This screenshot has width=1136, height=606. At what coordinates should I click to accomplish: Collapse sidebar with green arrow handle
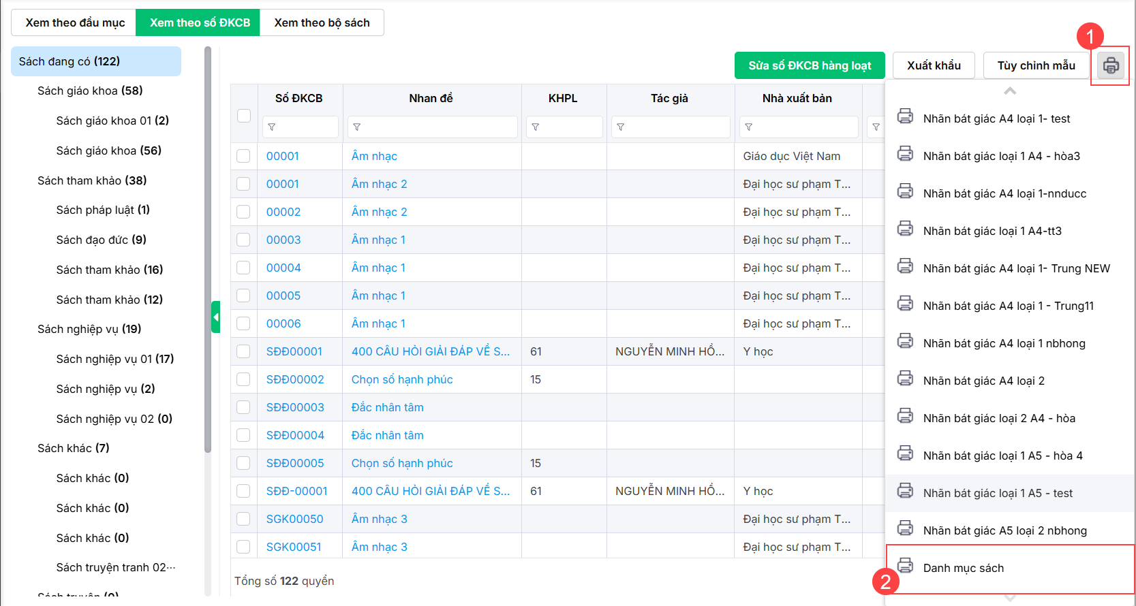(215, 317)
